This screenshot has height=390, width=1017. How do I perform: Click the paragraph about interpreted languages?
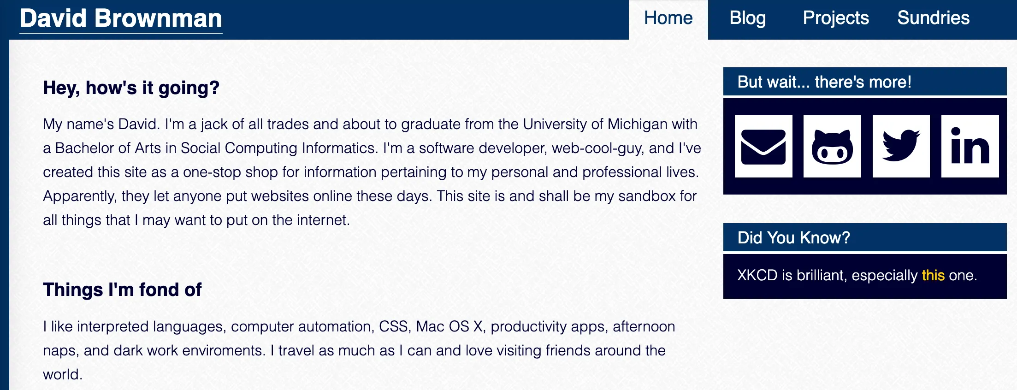tap(355, 350)
